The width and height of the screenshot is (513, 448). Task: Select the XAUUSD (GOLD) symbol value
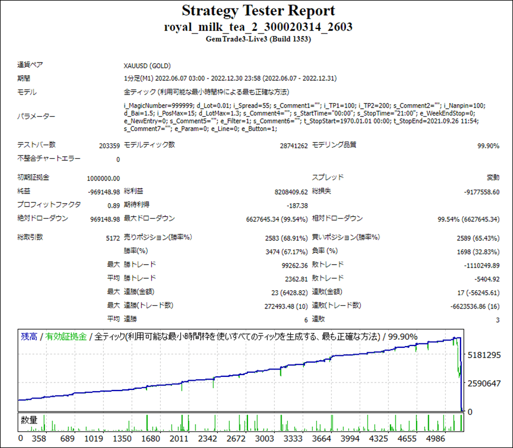click(x=147, y=65)
